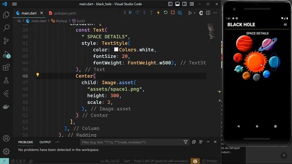
Task: Open the hamburger application menu
Action: (15, 4)
